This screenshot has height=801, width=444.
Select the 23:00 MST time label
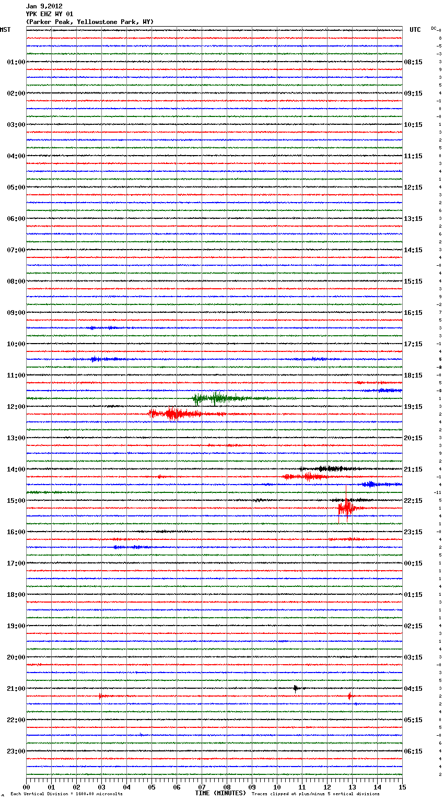click(x=16, y=751)
